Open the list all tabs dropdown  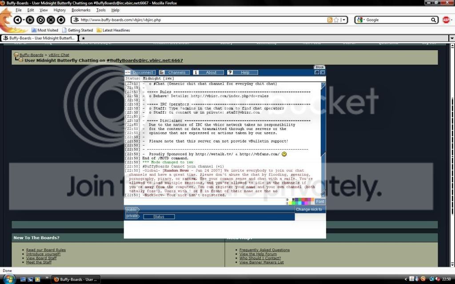point(452,38)
